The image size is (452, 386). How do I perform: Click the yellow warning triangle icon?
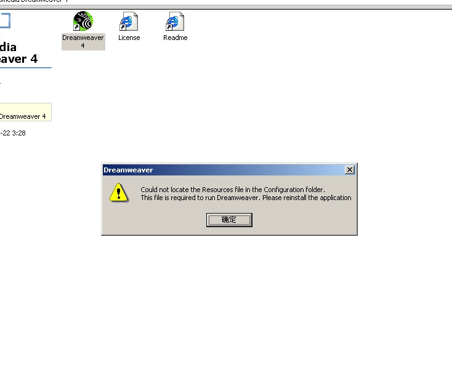point(119,193)
